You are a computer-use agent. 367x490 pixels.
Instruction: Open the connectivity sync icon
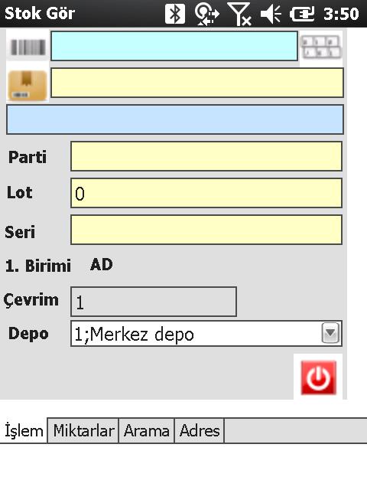tap(206, 15)
